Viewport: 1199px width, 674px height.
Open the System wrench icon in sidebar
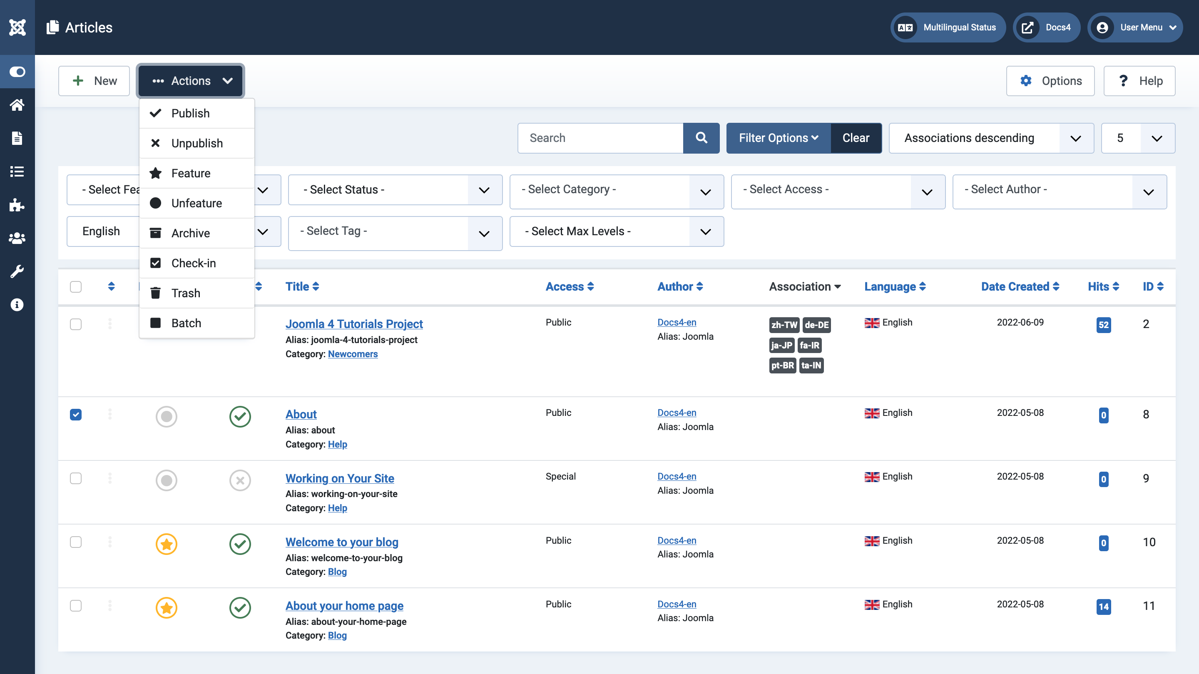click(17, 271)
